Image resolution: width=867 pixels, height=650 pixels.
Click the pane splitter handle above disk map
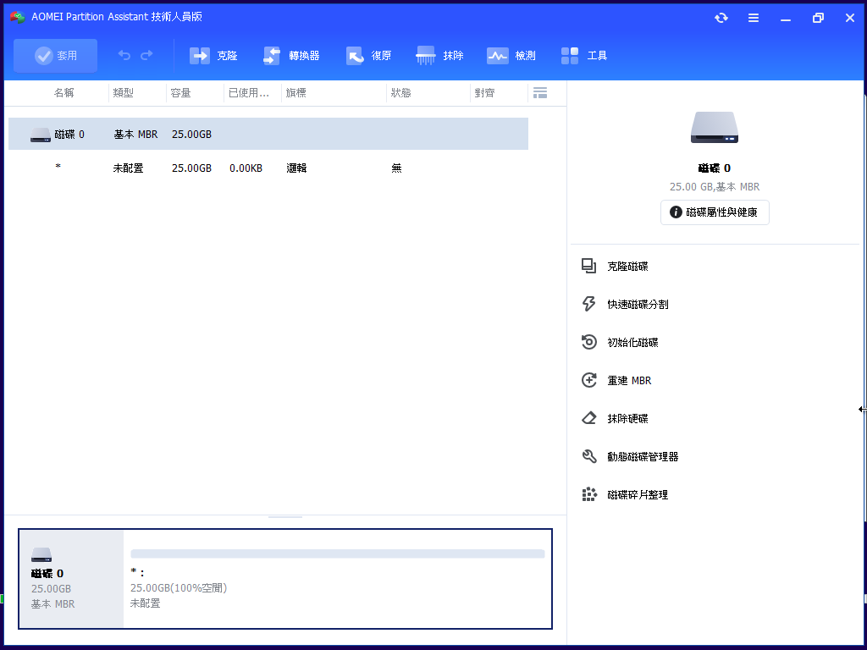285,517
